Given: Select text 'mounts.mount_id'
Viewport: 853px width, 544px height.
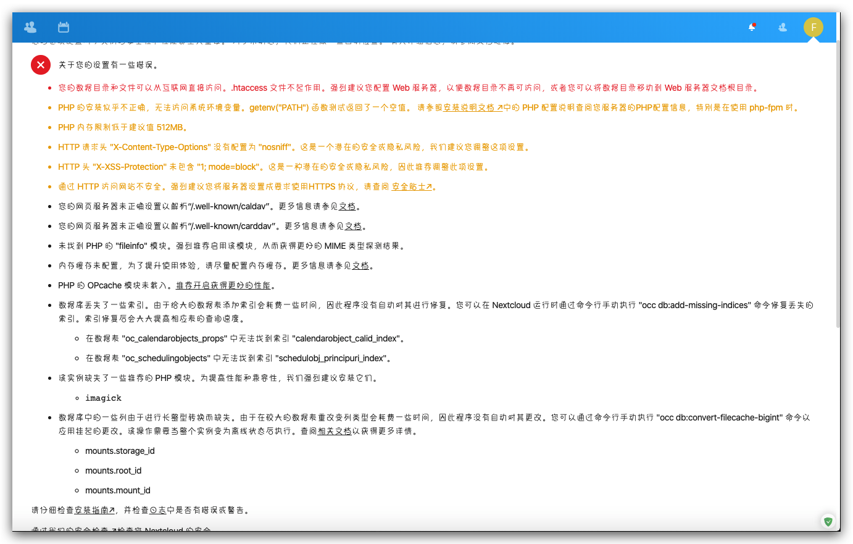Looking at the screenshot, I should click(x=118, y=490).
